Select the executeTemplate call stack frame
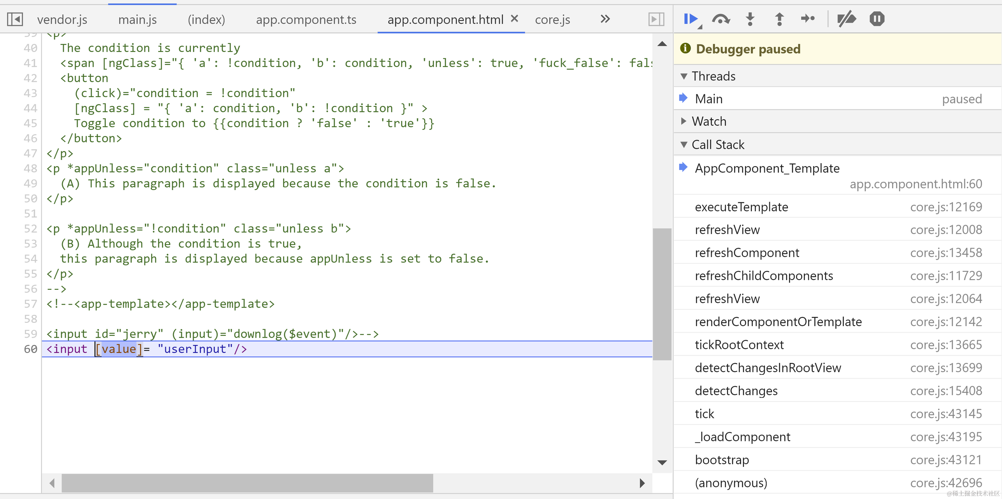The width and height of the screenshot is (1002, 499). (741, 207)
